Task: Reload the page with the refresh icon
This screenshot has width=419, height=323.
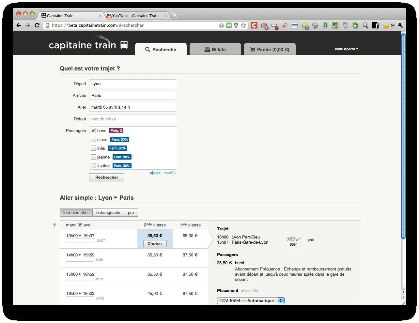Action: point(37,25)
